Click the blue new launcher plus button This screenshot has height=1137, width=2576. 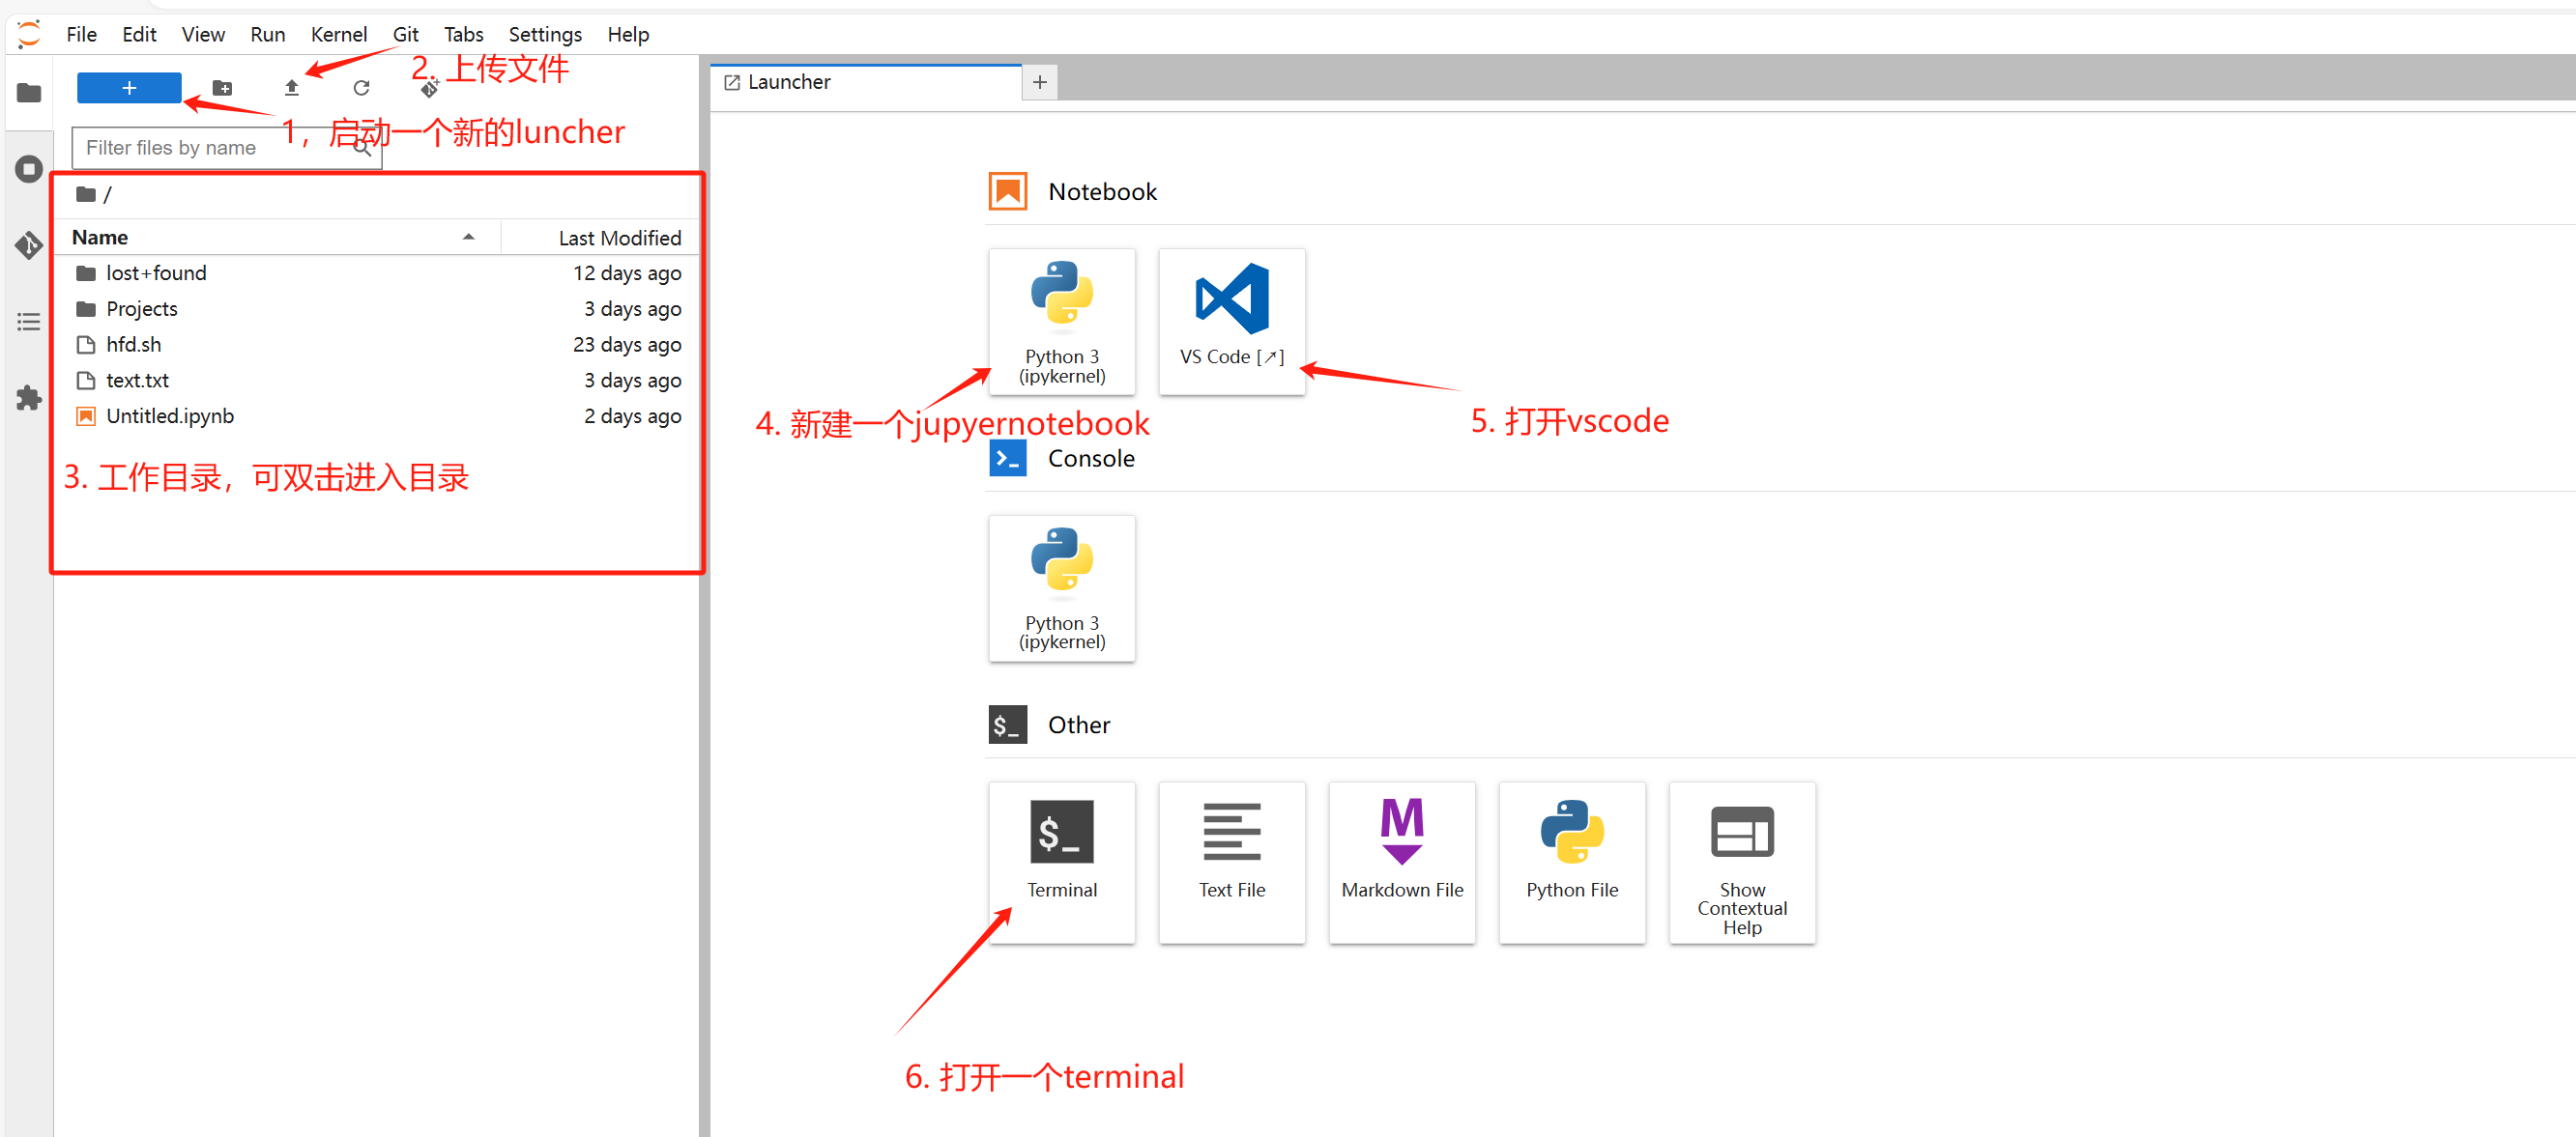(x=129, y=88)
